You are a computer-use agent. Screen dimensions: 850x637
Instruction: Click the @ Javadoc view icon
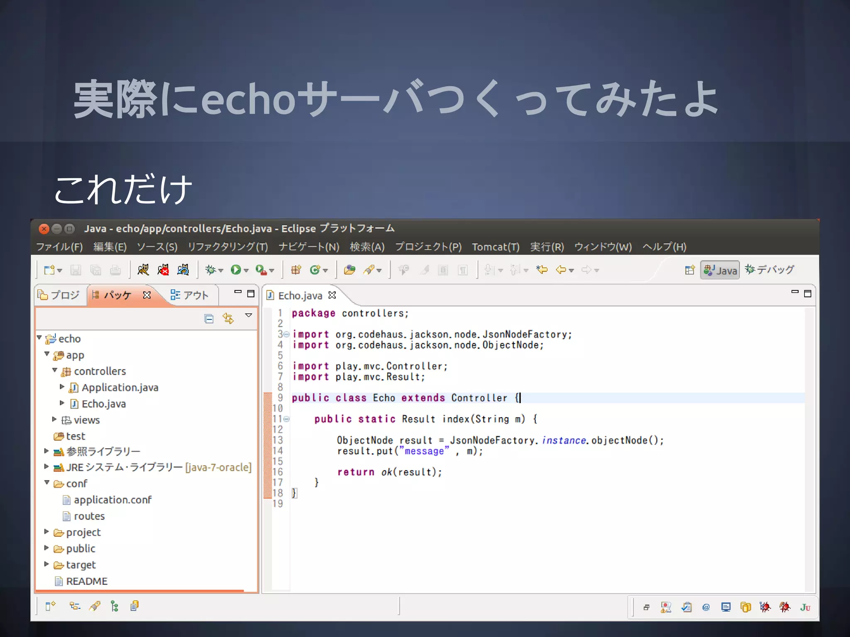tap(706, 608)
